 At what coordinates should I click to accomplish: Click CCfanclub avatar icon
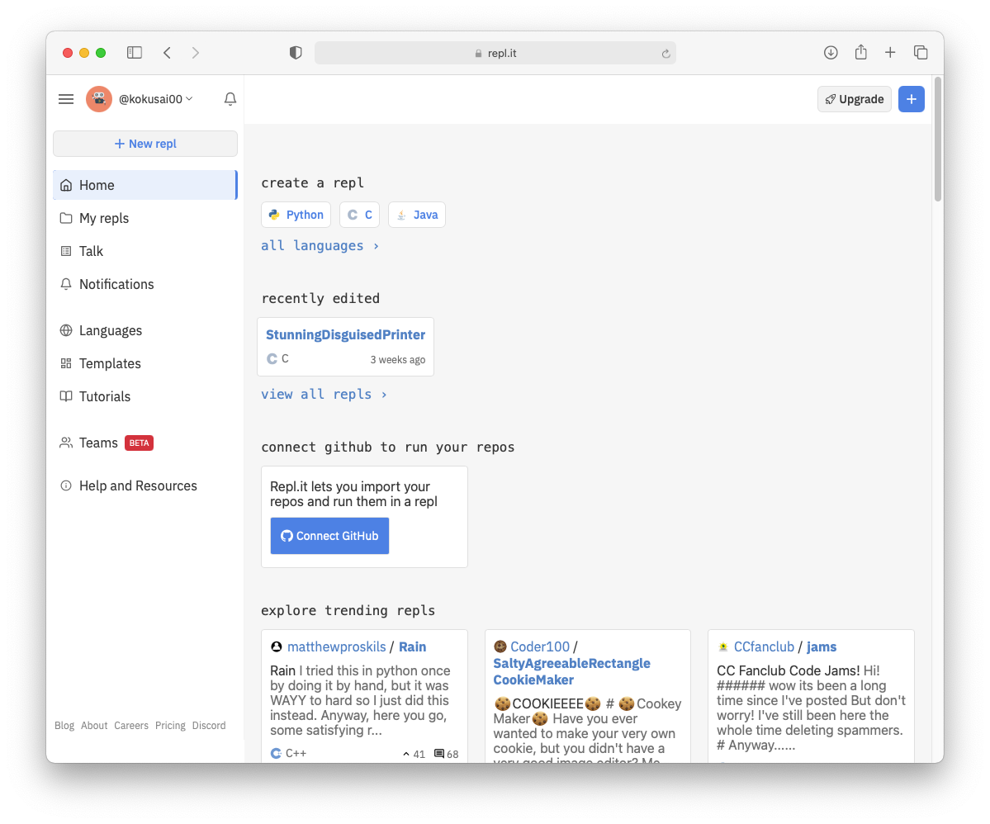pos(723,646)
